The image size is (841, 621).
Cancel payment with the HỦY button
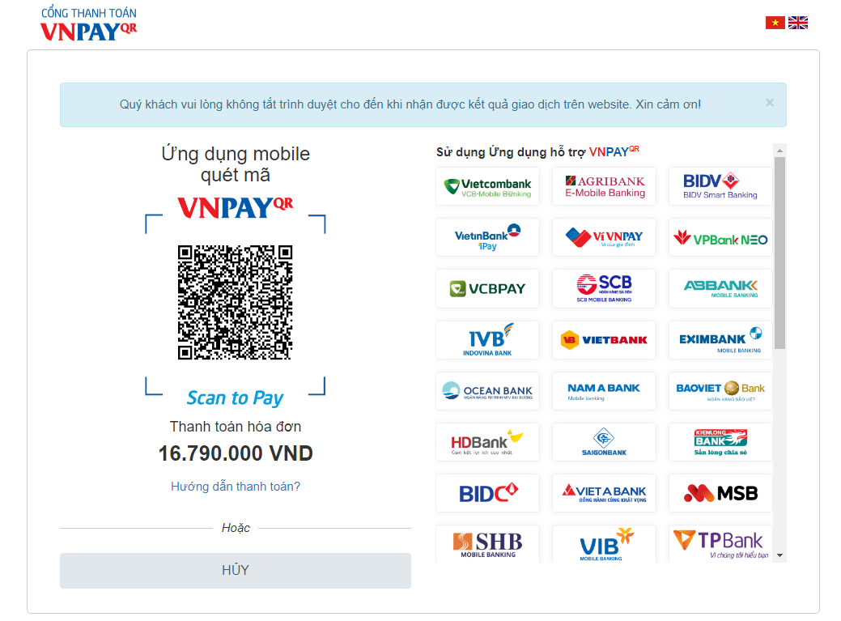[236, 571]
